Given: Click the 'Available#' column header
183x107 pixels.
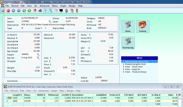Looking at the screenshot, I should click(x=100, y=95).
